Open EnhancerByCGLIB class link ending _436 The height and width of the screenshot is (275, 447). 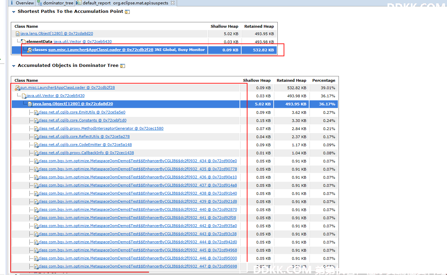click(138, 177)
